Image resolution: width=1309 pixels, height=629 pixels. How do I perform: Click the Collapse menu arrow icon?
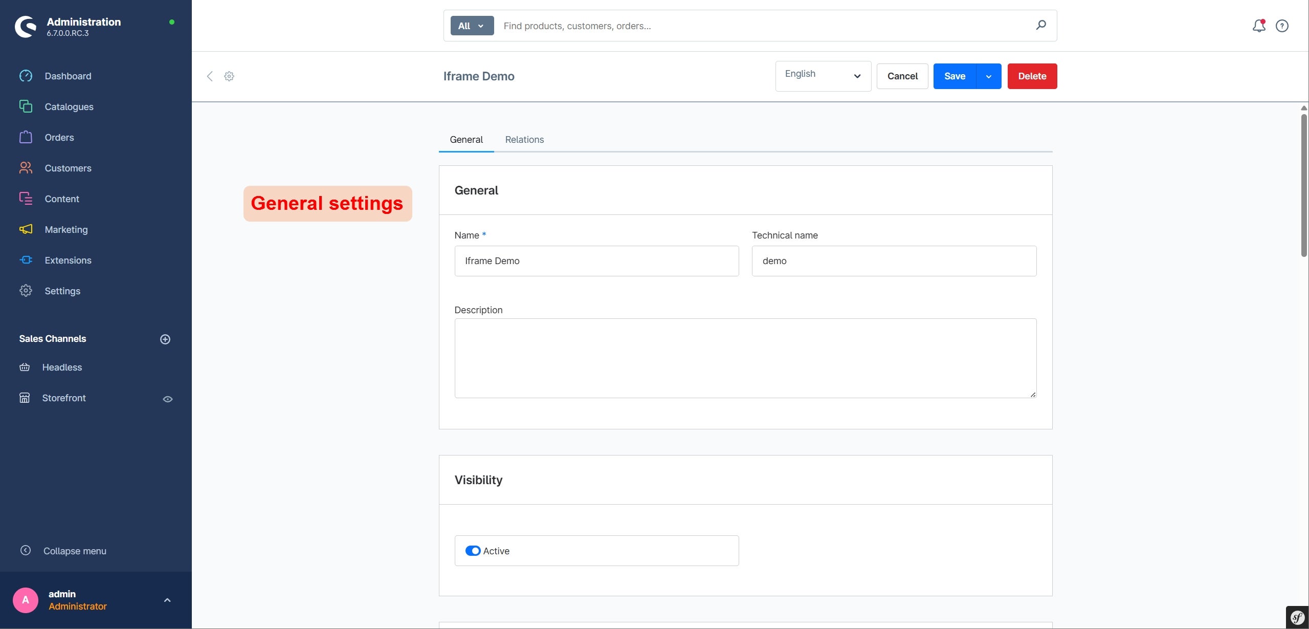point(26,550)
